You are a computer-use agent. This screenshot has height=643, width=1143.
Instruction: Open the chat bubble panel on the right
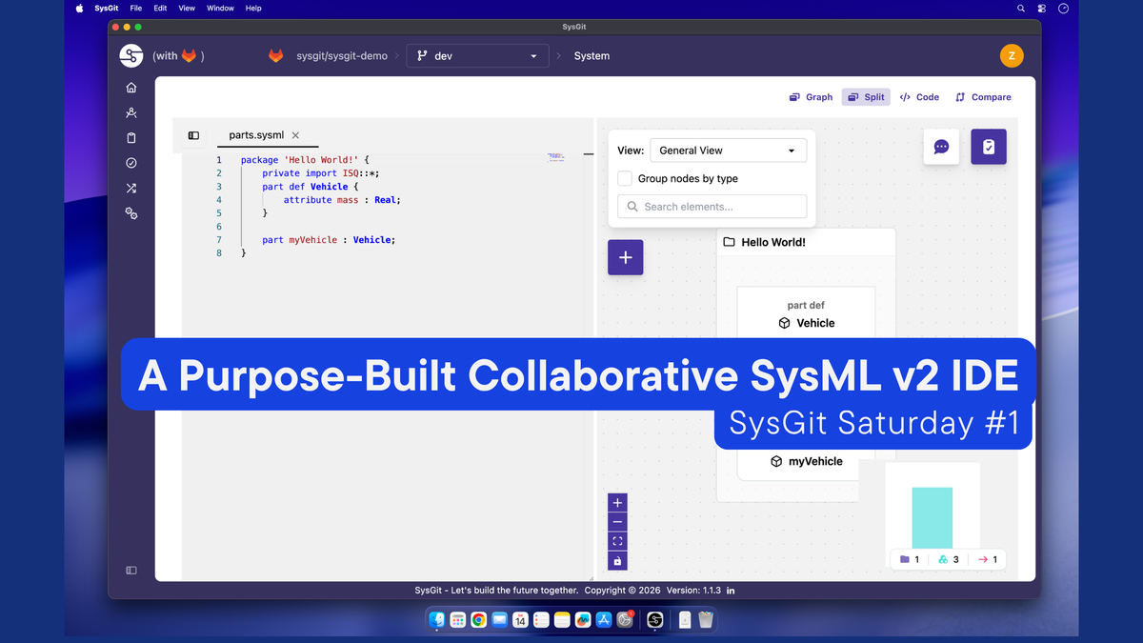click(941, 147)
